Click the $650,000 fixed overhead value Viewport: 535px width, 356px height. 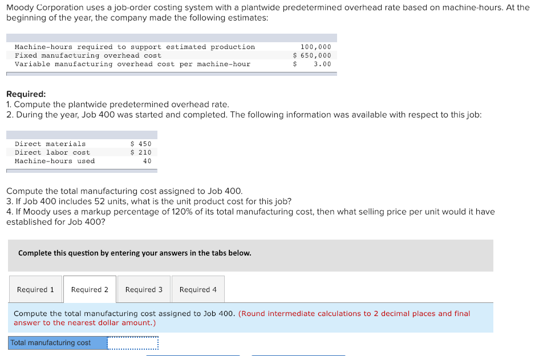tap(312, 55)
